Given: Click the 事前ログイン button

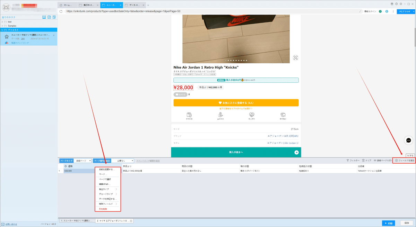Looking at the screenshot, I should [x=371, y=11].
